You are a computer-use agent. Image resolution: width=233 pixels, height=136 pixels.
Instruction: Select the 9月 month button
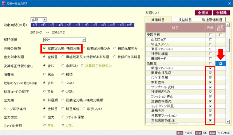(x=103, y=25)
